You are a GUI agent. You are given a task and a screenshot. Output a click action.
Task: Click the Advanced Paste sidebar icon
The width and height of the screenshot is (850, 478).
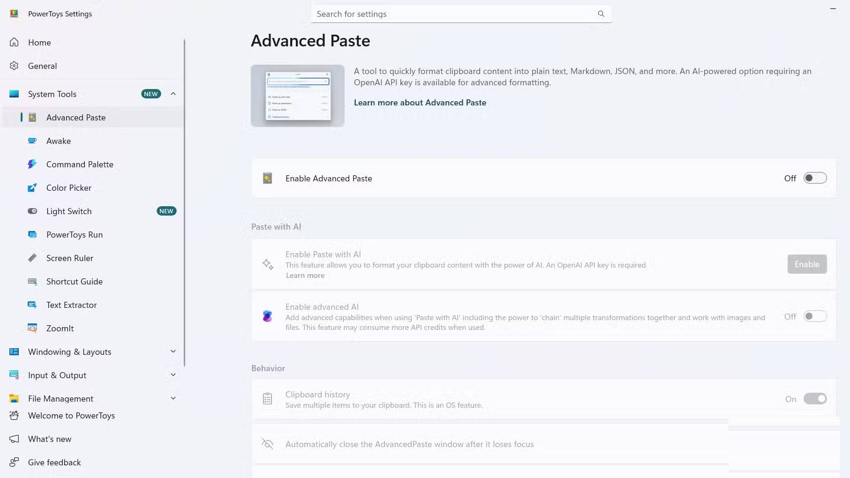(x=32, y=117)
